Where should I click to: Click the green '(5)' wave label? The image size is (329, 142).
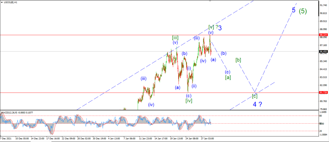pyautogui.click(x=303, y=11)
